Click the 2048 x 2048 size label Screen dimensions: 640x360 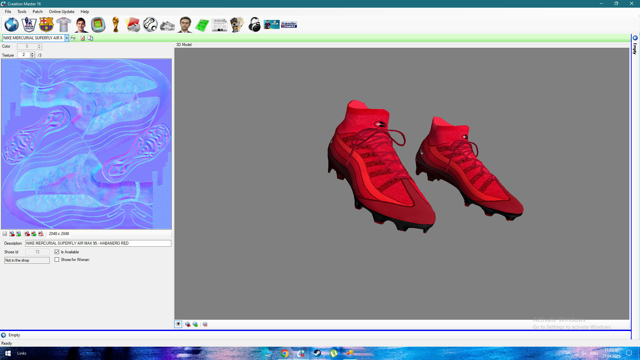(59, 234)
